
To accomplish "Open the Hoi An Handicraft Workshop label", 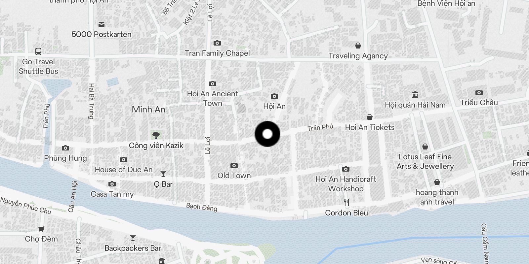I will tap(346, 184).
